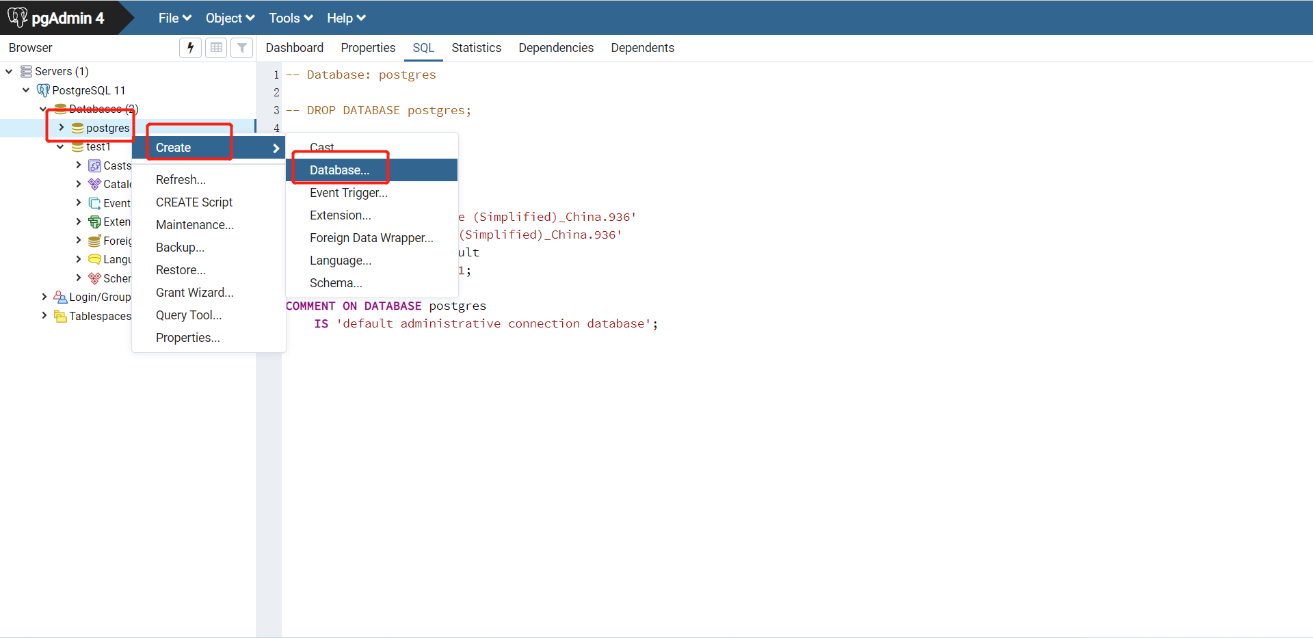Click the Languages node icon
The image size is (1313, 638).
(94, 259)
